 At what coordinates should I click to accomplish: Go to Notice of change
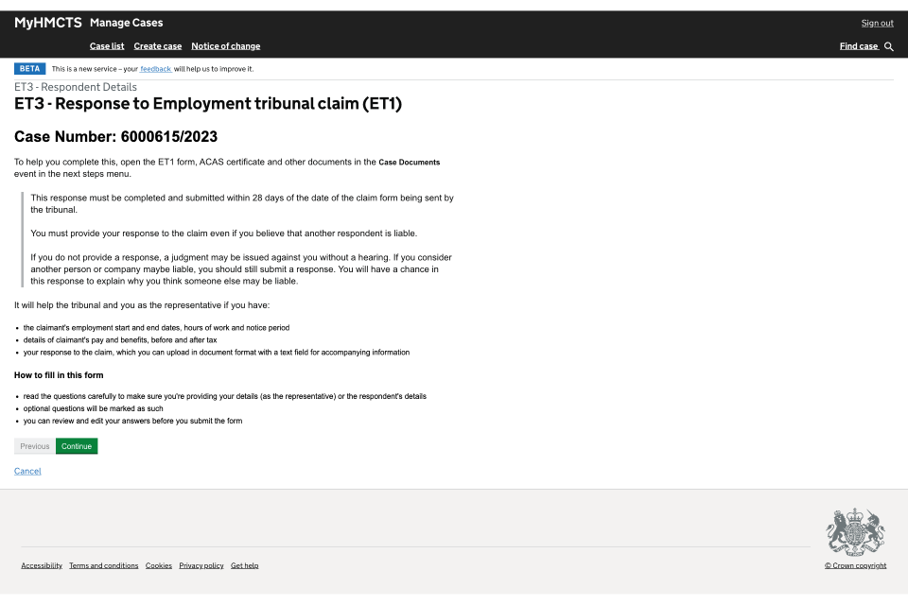pyautogui.click(x=225, y=46)
